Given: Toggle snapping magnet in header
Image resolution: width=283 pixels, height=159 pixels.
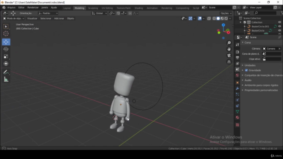Looking at the screenshot, I should click(x=118, y=13).
